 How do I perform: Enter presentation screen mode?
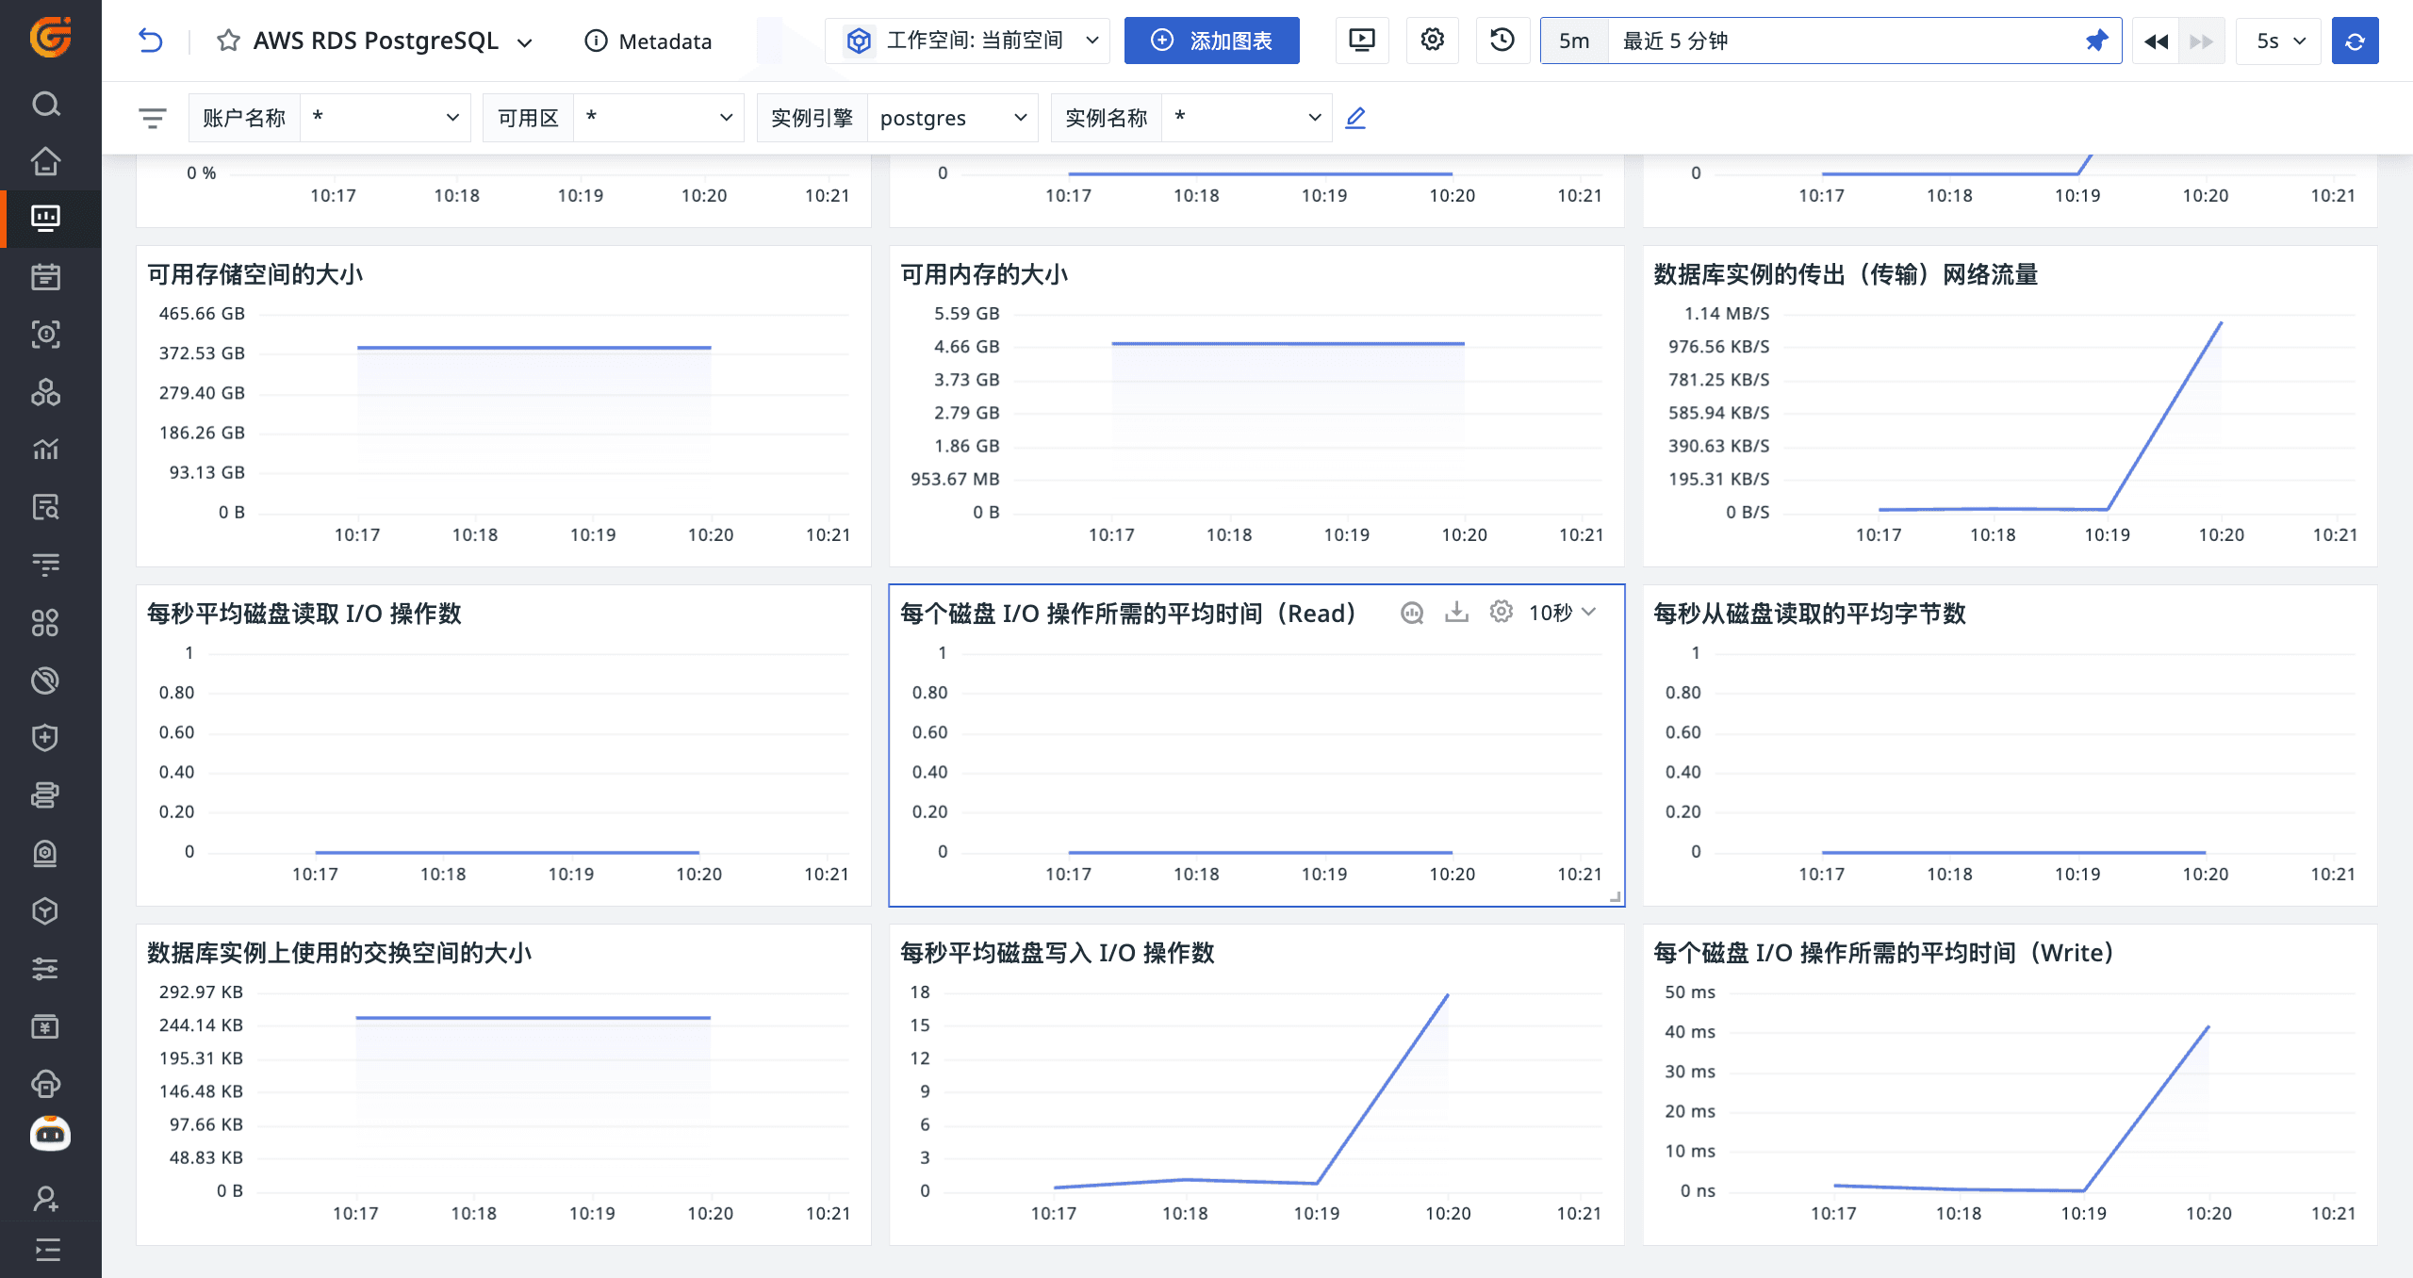[x=1362, y=41]
